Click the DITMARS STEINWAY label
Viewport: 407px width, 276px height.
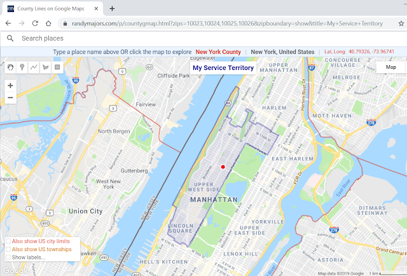click(372, 210)
